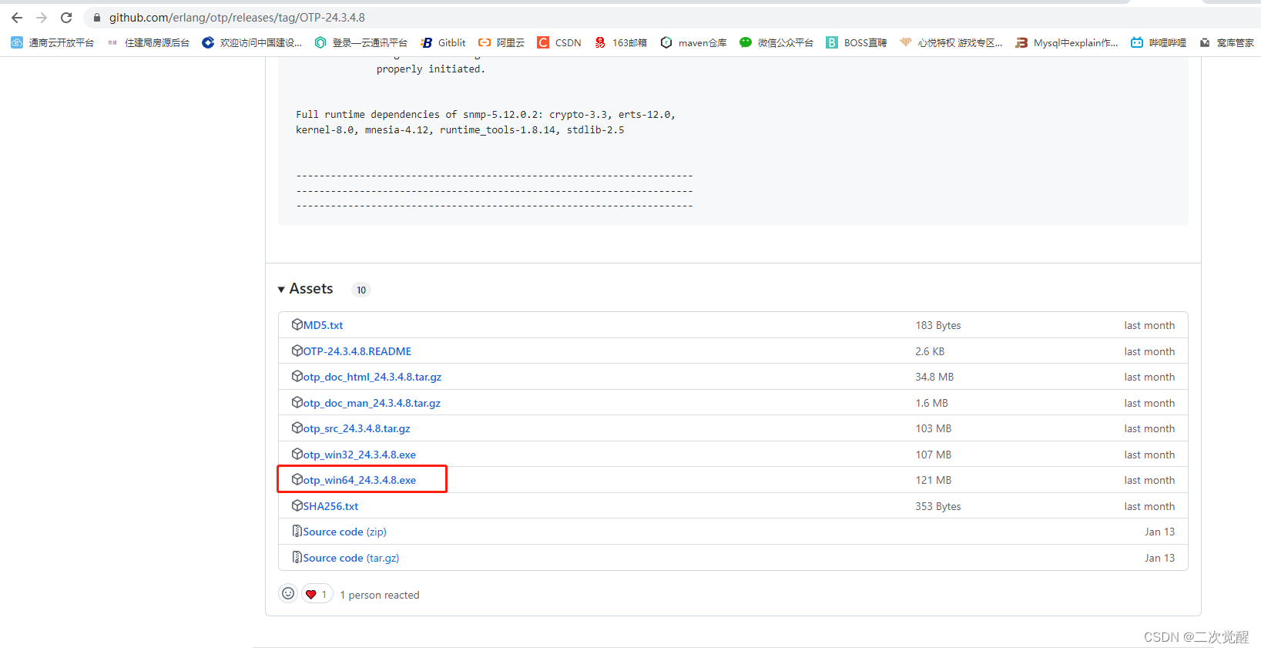Click the package icon beside MD5.txt

click(x=297, y=324)
